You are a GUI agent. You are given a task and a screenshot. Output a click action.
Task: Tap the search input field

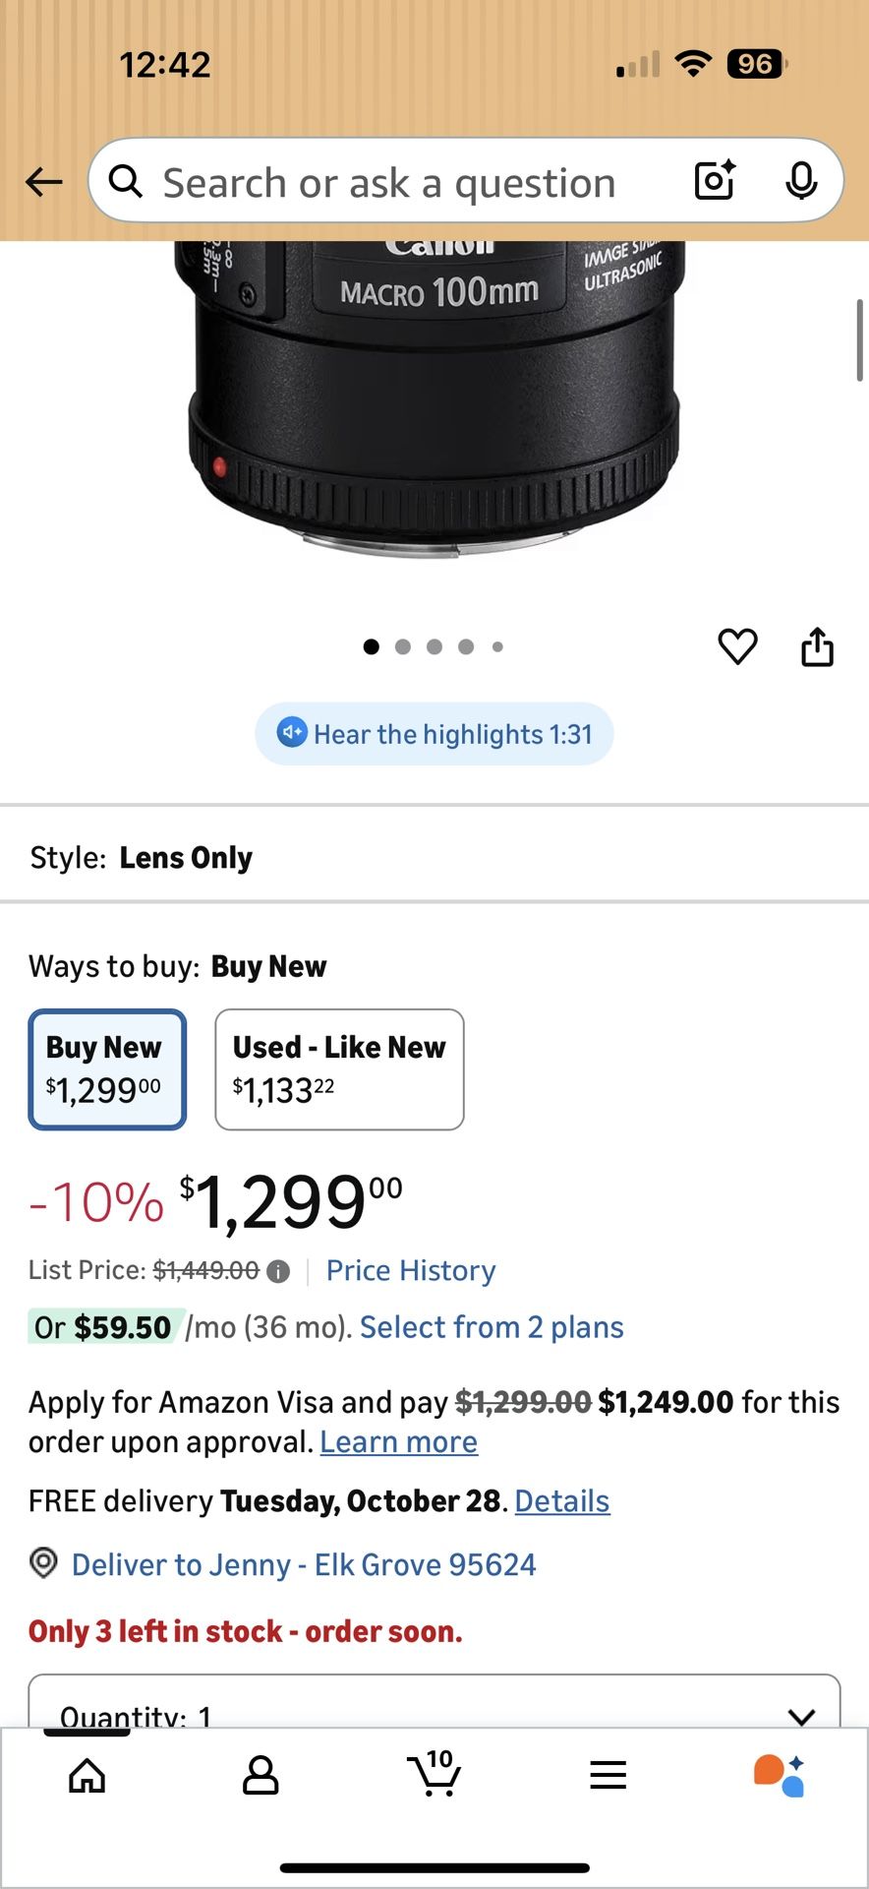pos(393,182)
